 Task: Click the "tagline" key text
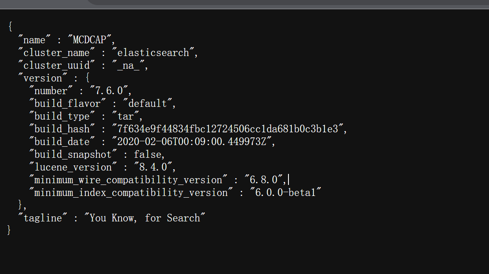42,218
